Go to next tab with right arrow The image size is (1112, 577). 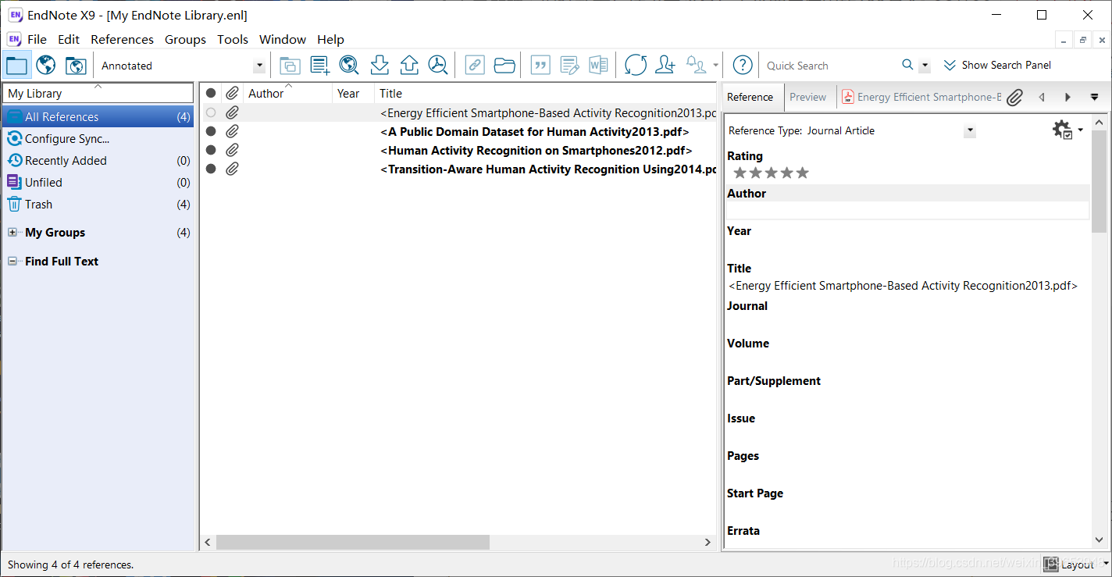(x=1067, y=98)
